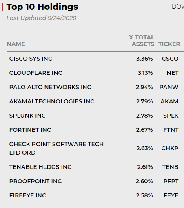Click the AKAM ticker symbol
This screenshot has height=208, width=184.
coord(169,101)
